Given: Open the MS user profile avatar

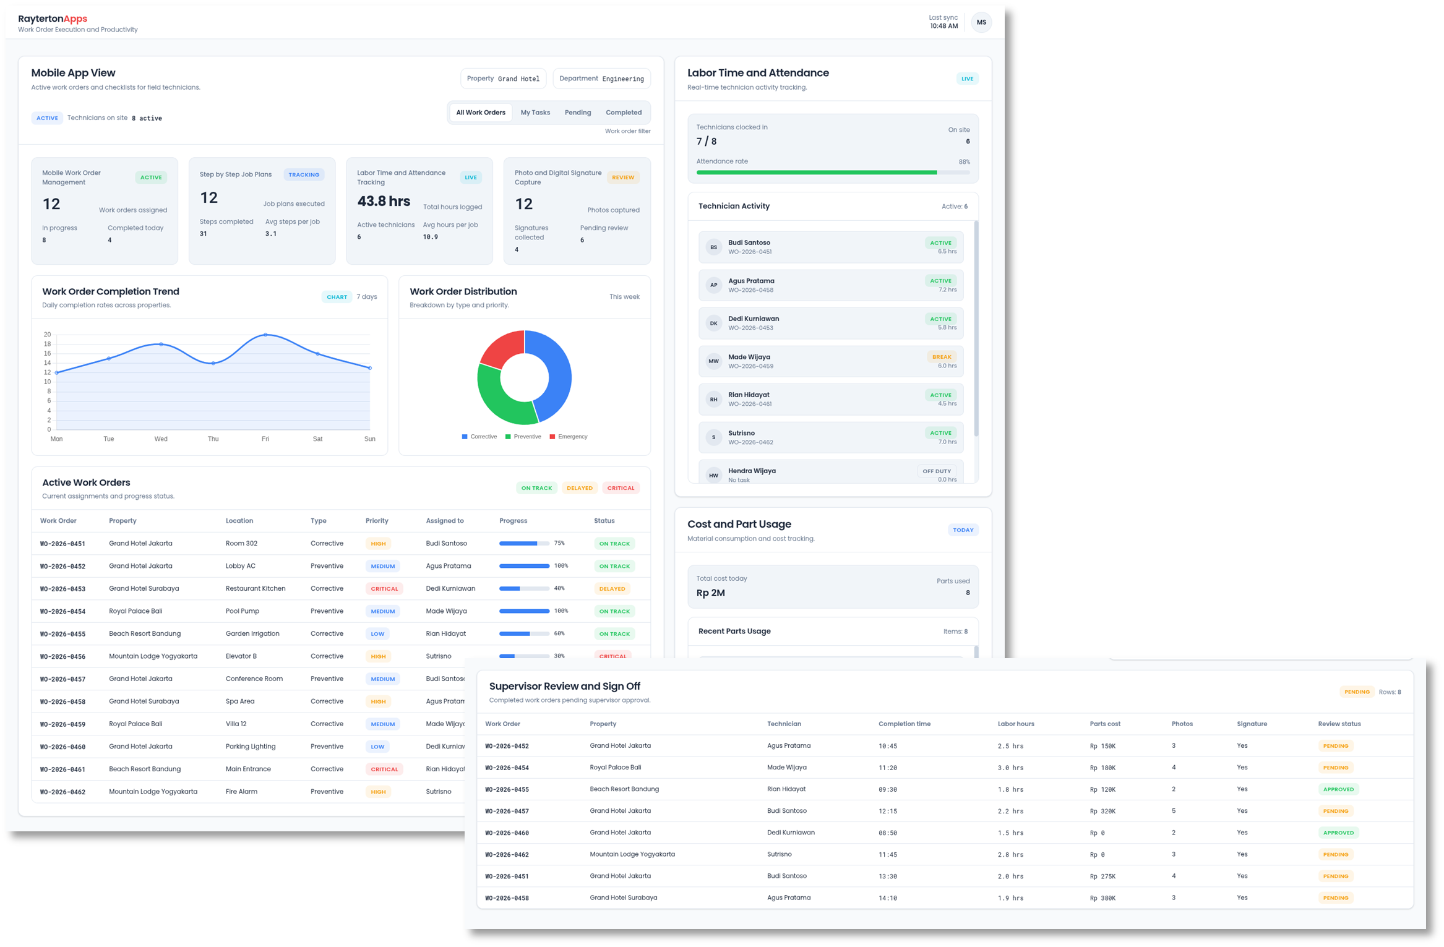Looking at the screenshot, I should (981, 22).
